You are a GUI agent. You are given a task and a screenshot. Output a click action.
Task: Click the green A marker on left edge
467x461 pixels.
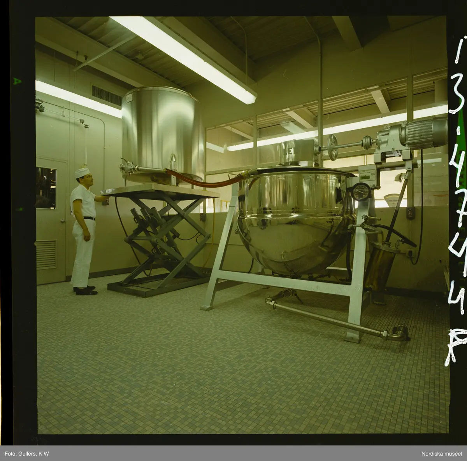(17, 81)
